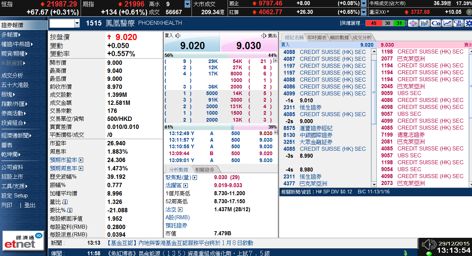
Task: Click the grey 30 sector unchanged box
Action: point(388,23)
